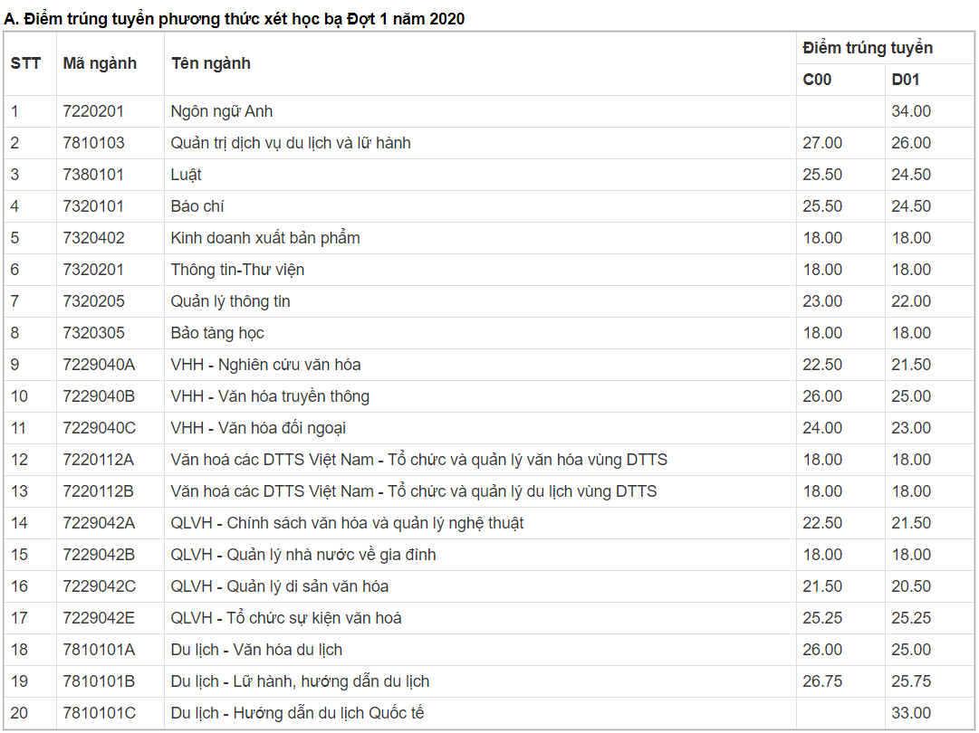
Task: Select VHH - Văn hóa truyền thông
Action: [270, 396]
